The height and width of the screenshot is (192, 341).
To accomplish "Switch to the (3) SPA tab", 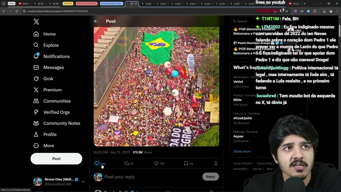I will (54, 3).
